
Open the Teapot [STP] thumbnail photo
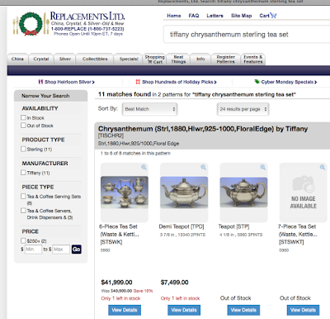[243, 193]
